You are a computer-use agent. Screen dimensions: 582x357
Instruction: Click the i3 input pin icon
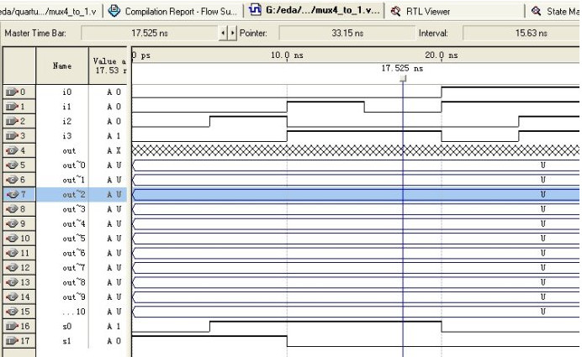click(x=12, y=136)
